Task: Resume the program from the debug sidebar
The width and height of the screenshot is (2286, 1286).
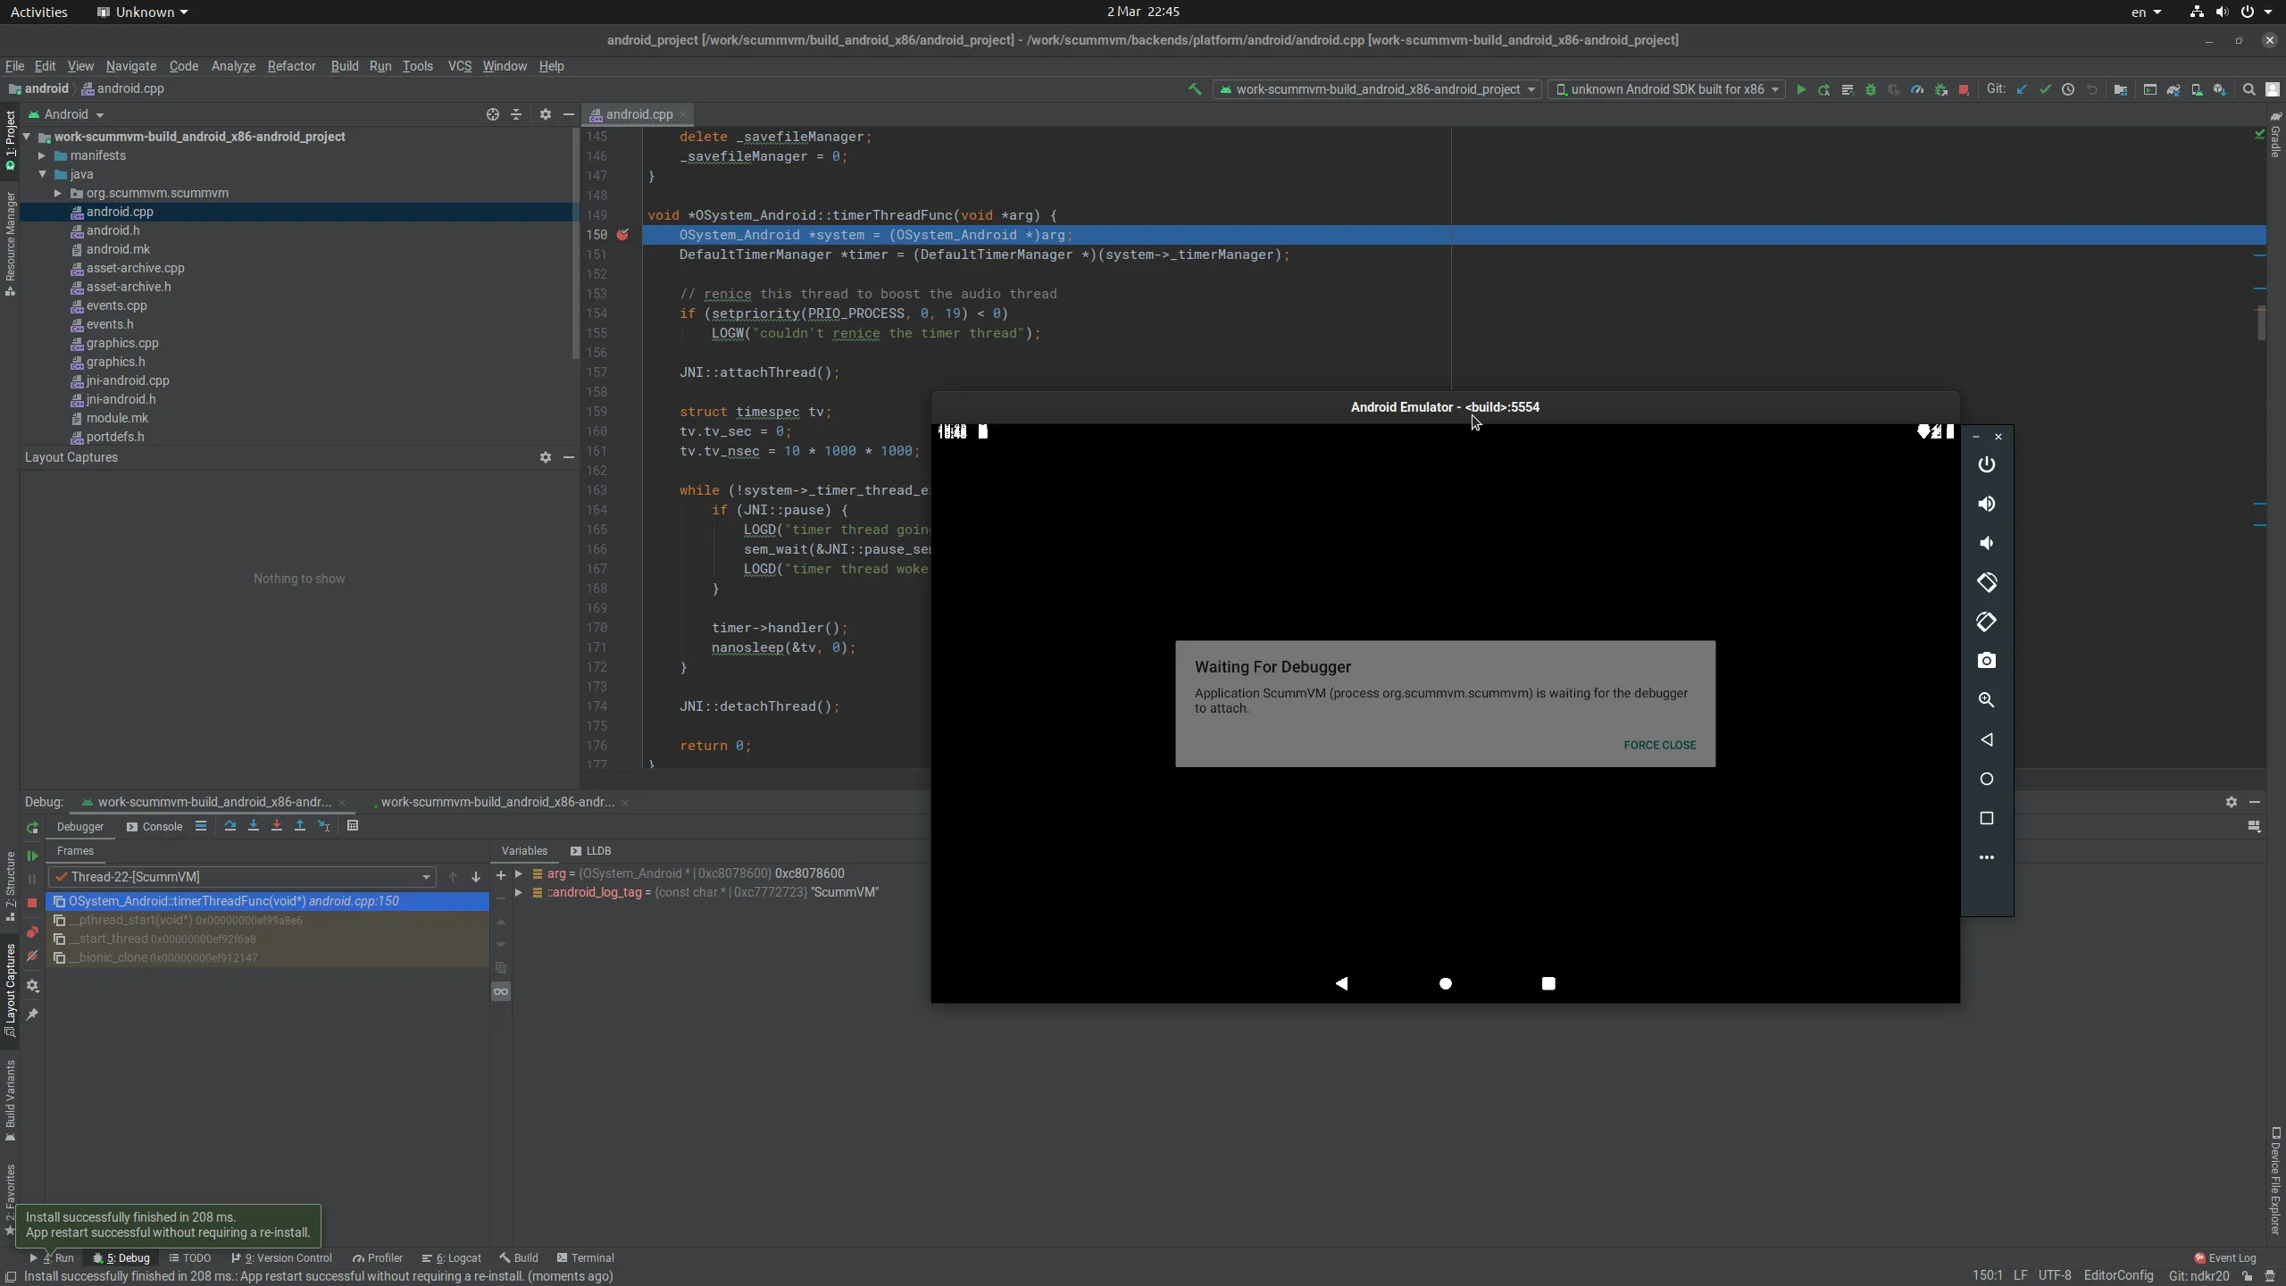Action: pyautogui.click(x=32, y=856)
